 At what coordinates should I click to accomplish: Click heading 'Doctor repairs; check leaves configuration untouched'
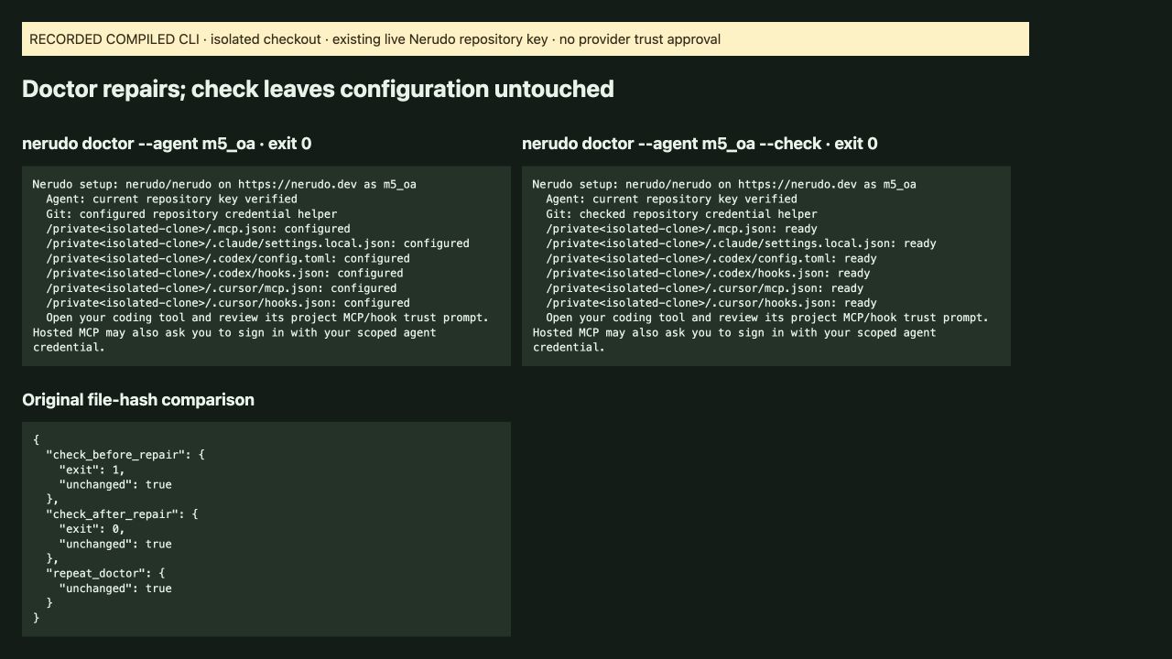(x=318, y=89)
